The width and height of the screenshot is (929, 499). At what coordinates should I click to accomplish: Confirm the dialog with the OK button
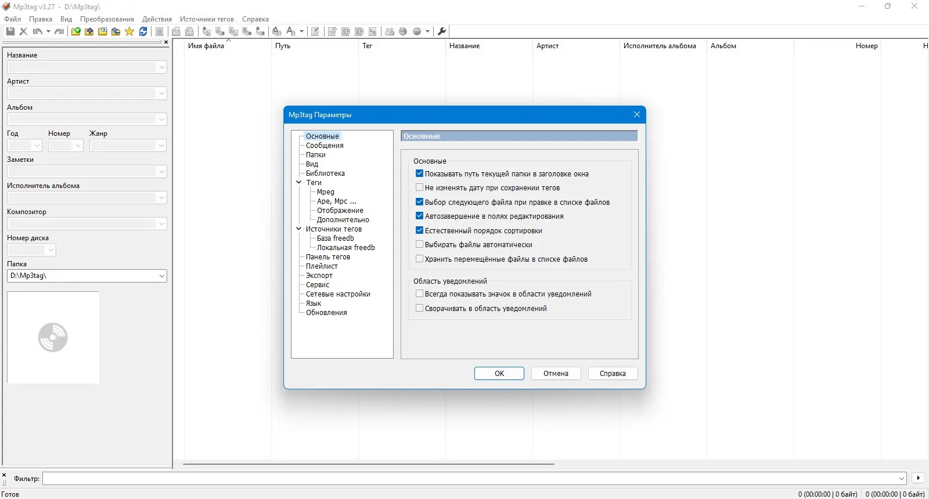pyautogui.click(x=499, y=374)
